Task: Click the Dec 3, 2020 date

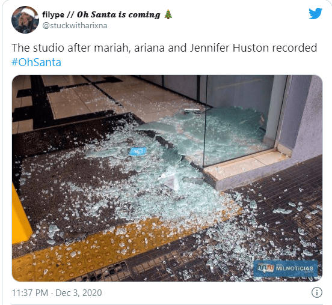Action: point(79,293)
